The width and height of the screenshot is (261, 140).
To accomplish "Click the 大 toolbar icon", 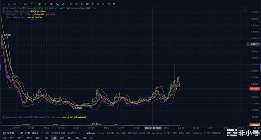I will (x=45, y=4).
